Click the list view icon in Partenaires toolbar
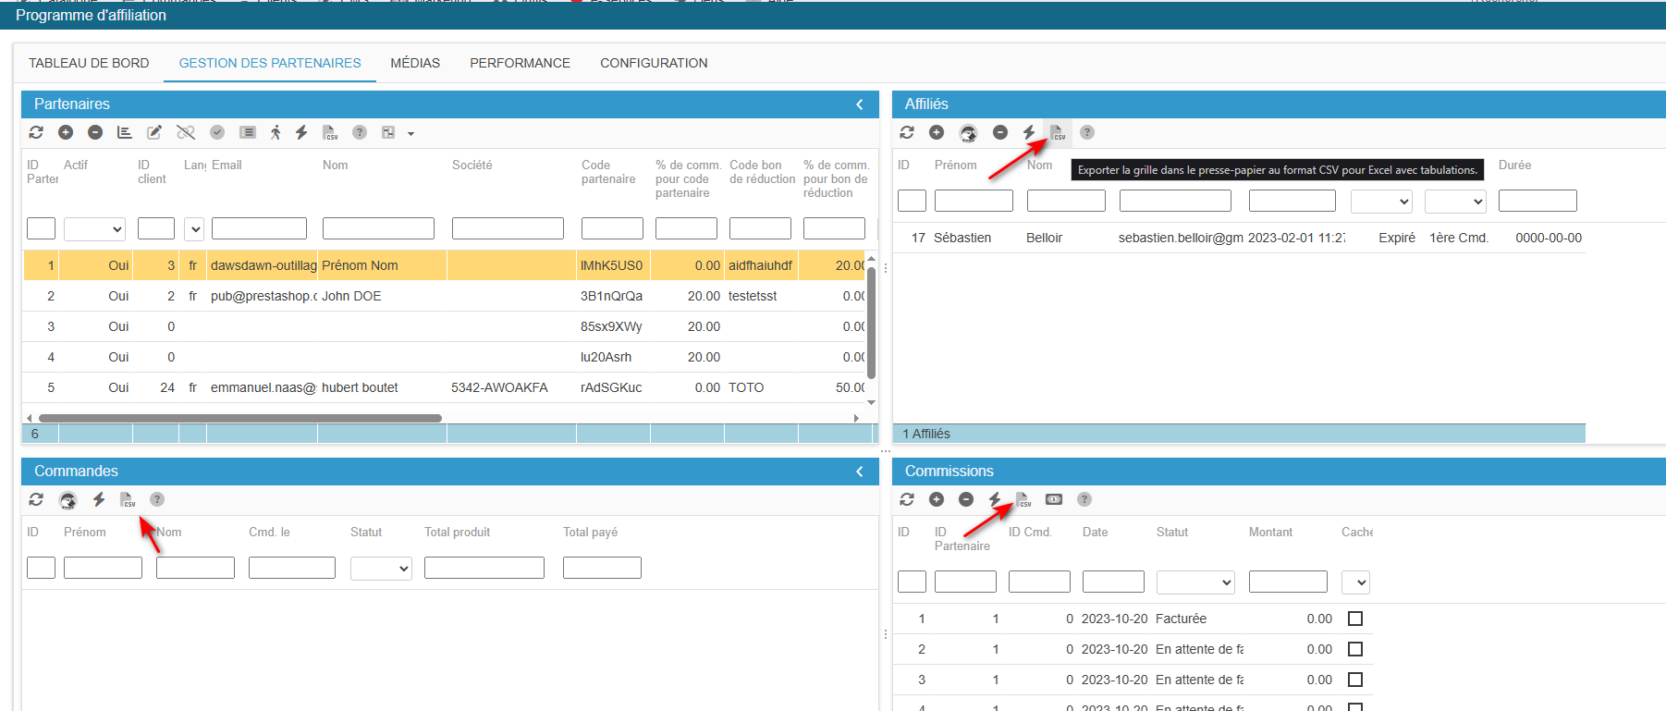The image size is (1666, 711). [x=247, y=132]
